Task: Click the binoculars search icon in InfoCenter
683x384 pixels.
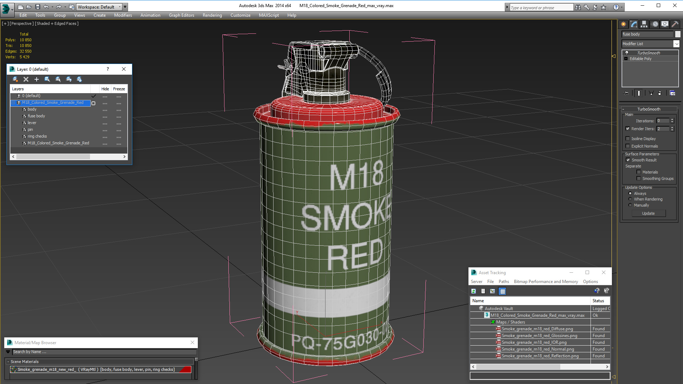Action: point(578,7)
